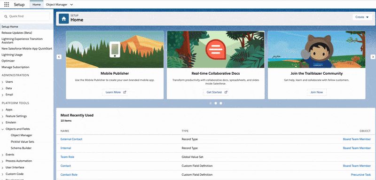Click the Get Started button

(216, 92)
